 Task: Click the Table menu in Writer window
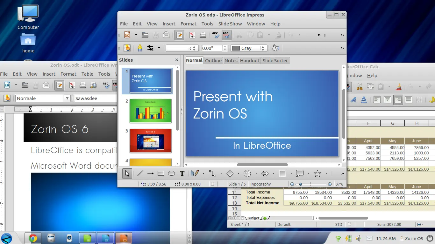coord(87,74)
